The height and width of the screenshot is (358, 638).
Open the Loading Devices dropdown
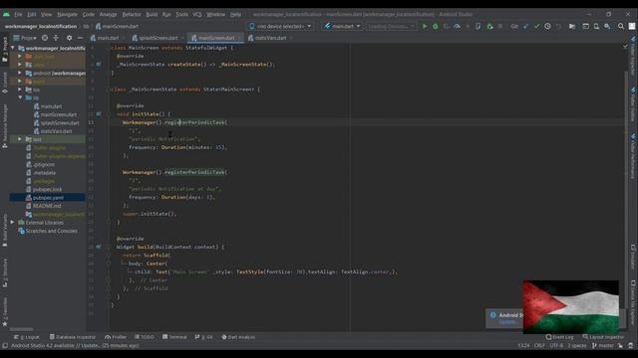(x=392, y=27)
